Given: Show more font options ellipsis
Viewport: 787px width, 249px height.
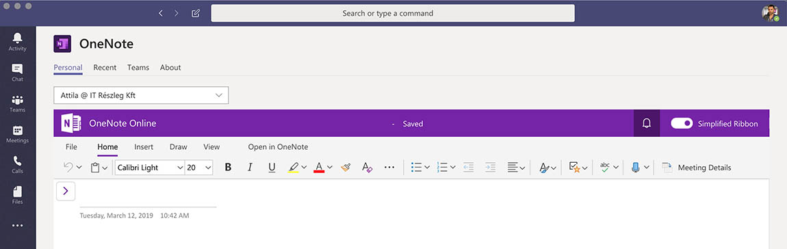Looking at the screenshot, I should point(389,167).
